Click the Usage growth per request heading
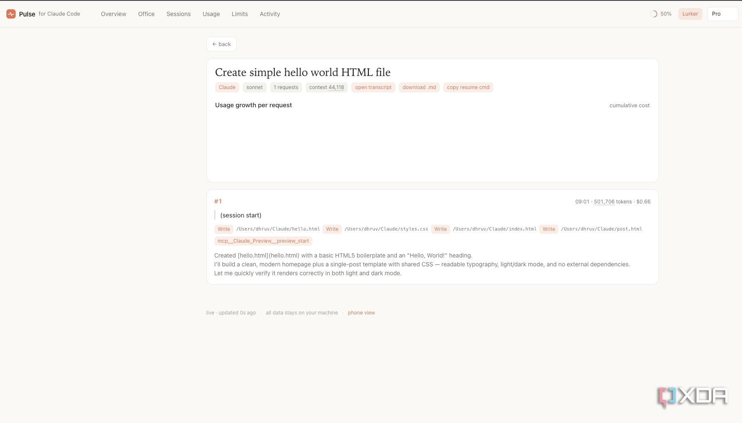 point(253,105)
